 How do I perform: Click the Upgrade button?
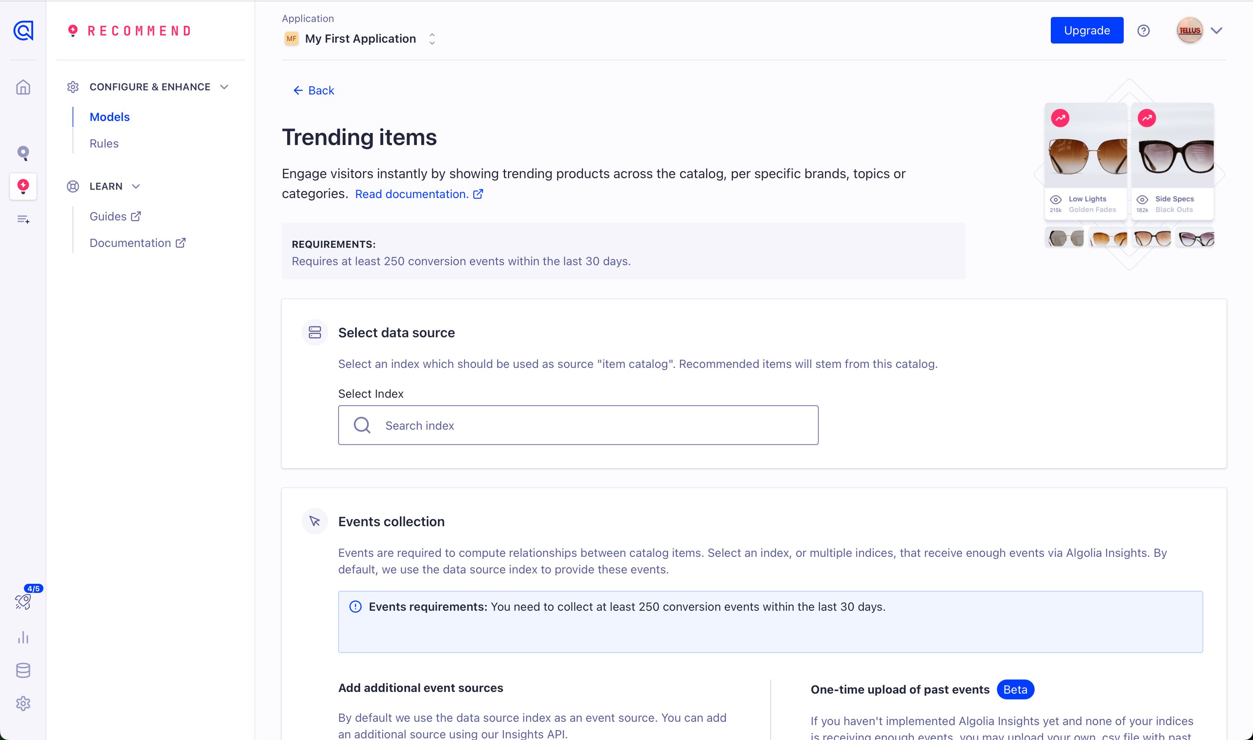(x=1086, y=30)
